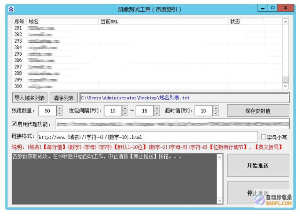This screenshot has height=216, width=300.
Task: Select row 298 in domain list
Action: (147, 73)
